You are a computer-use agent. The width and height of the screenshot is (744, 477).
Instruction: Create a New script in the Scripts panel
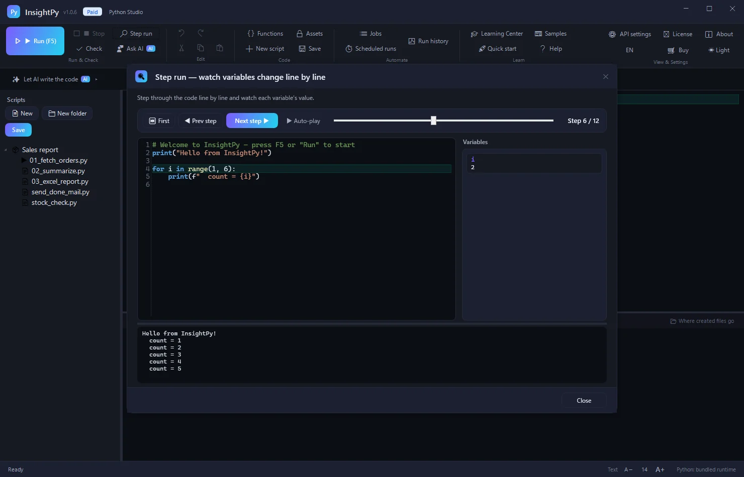(x=22, y=113)
